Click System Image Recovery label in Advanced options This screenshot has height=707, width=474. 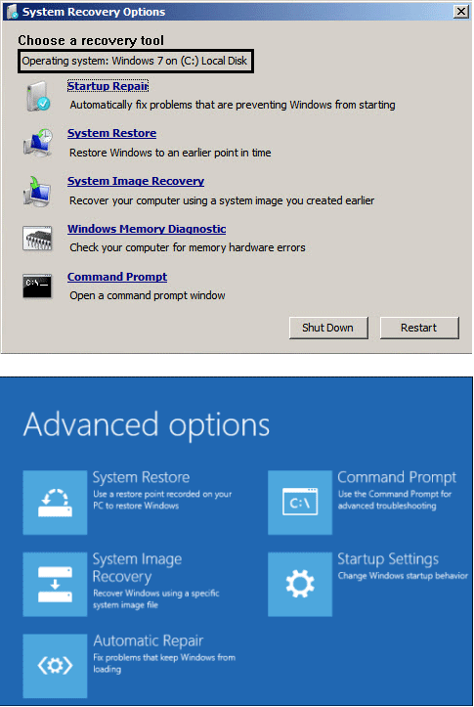[x=138, y=568]
